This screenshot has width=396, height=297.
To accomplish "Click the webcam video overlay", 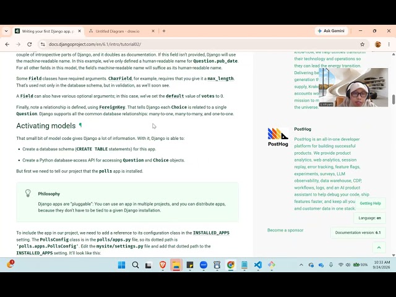I will click(x=353, y=87).
